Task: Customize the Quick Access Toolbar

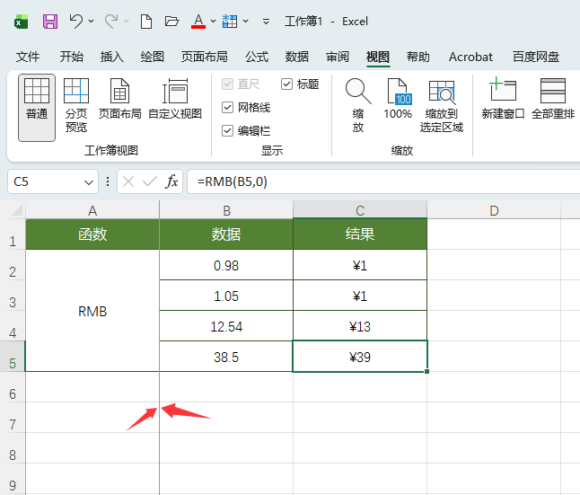Action: point(266,22)
